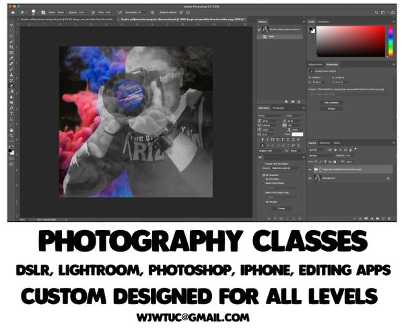This screenshot has height=331, width=404.
Task: Select the Type tool
Action: tap(11, 114)
